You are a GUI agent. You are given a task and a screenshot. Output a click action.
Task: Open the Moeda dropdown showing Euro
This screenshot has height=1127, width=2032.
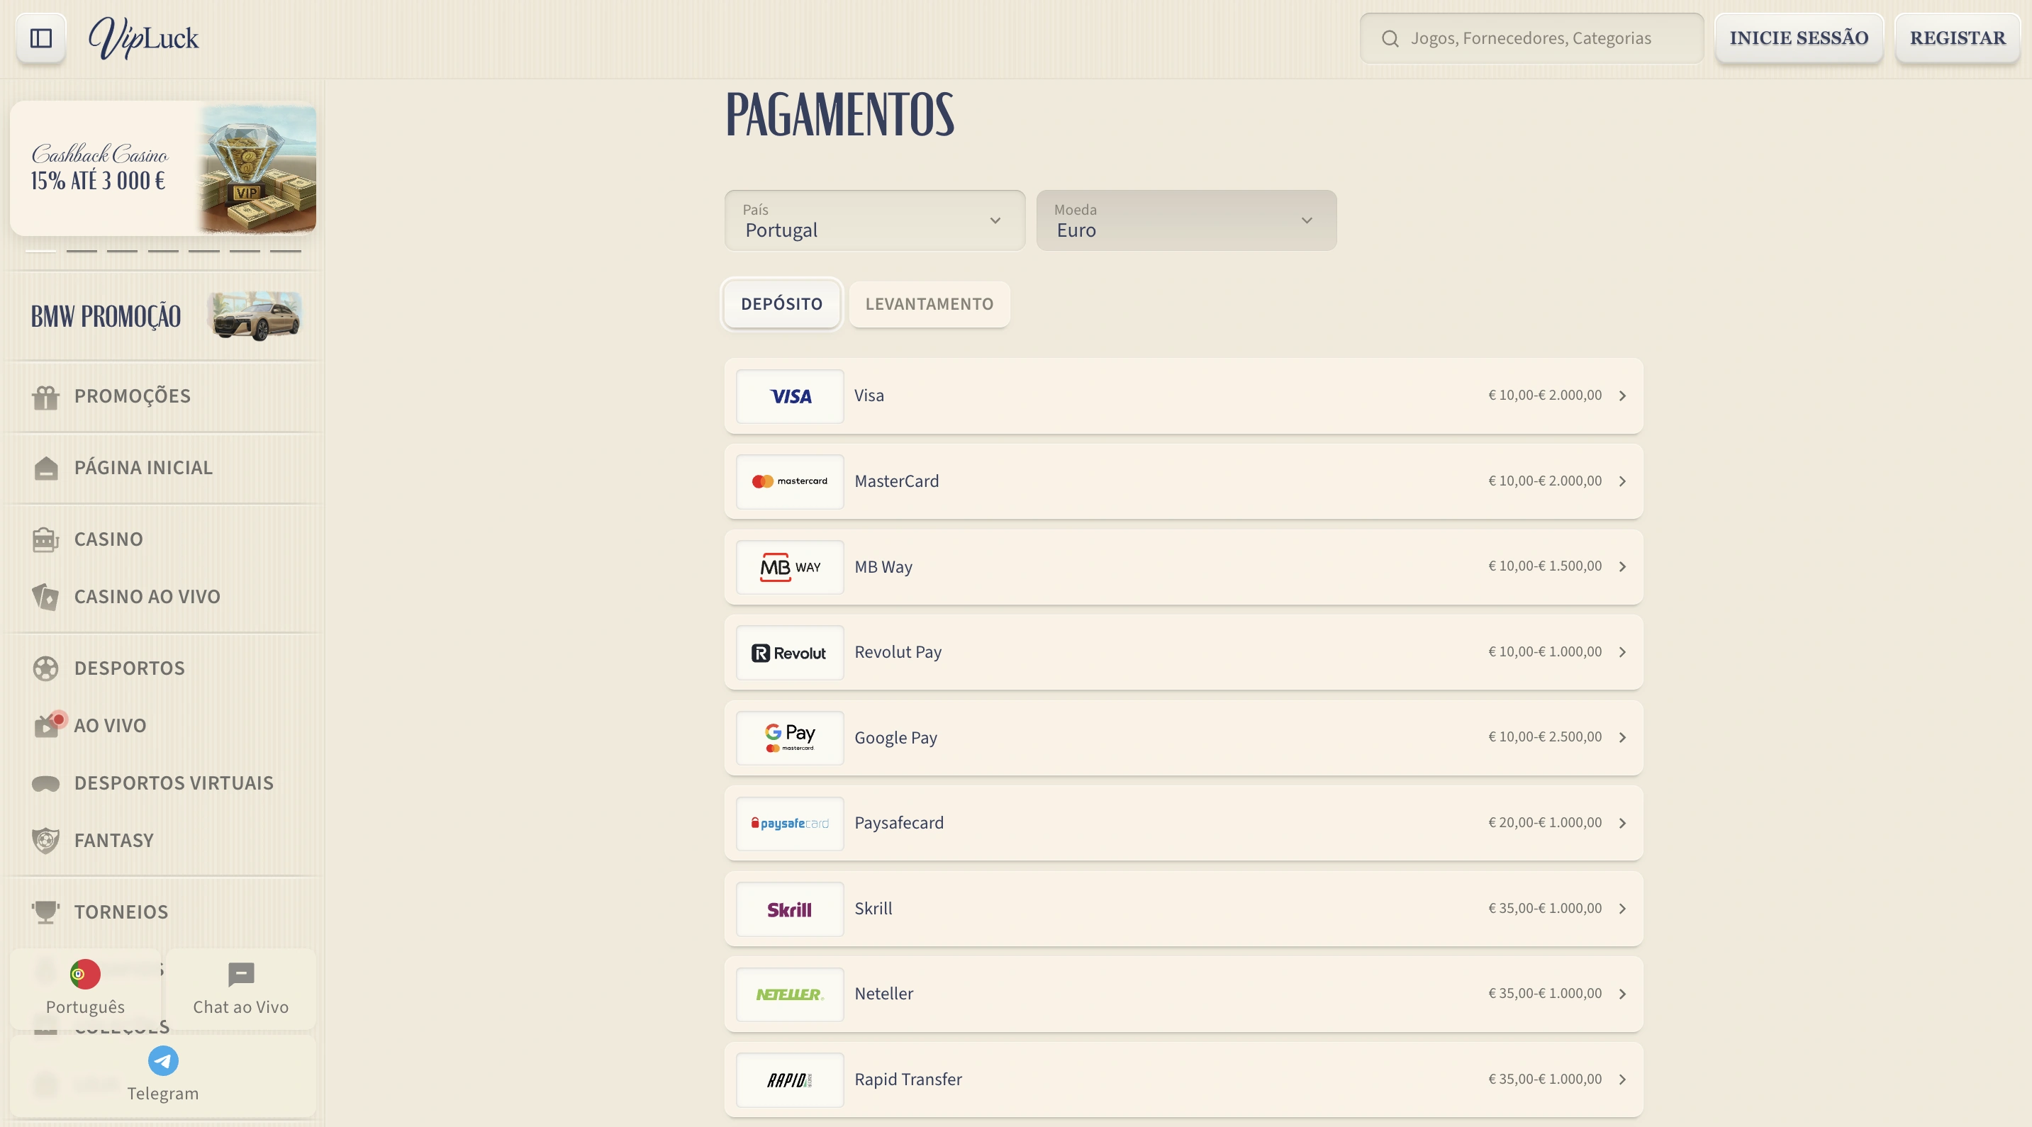1186,220
